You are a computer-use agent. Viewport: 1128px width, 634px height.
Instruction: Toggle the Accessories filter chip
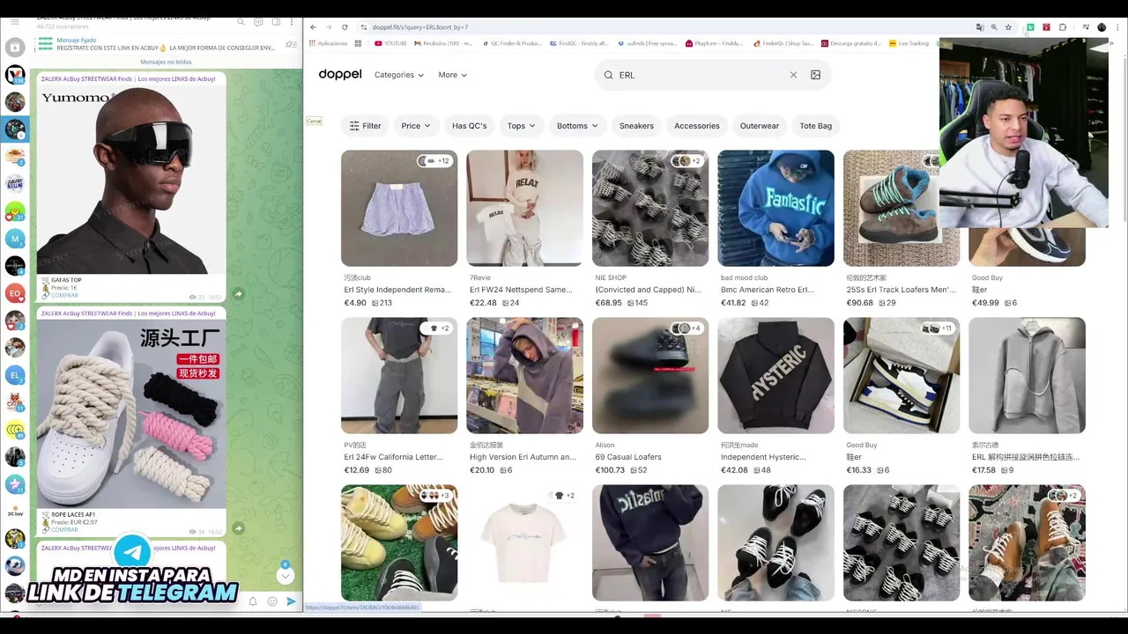point(697,126)
